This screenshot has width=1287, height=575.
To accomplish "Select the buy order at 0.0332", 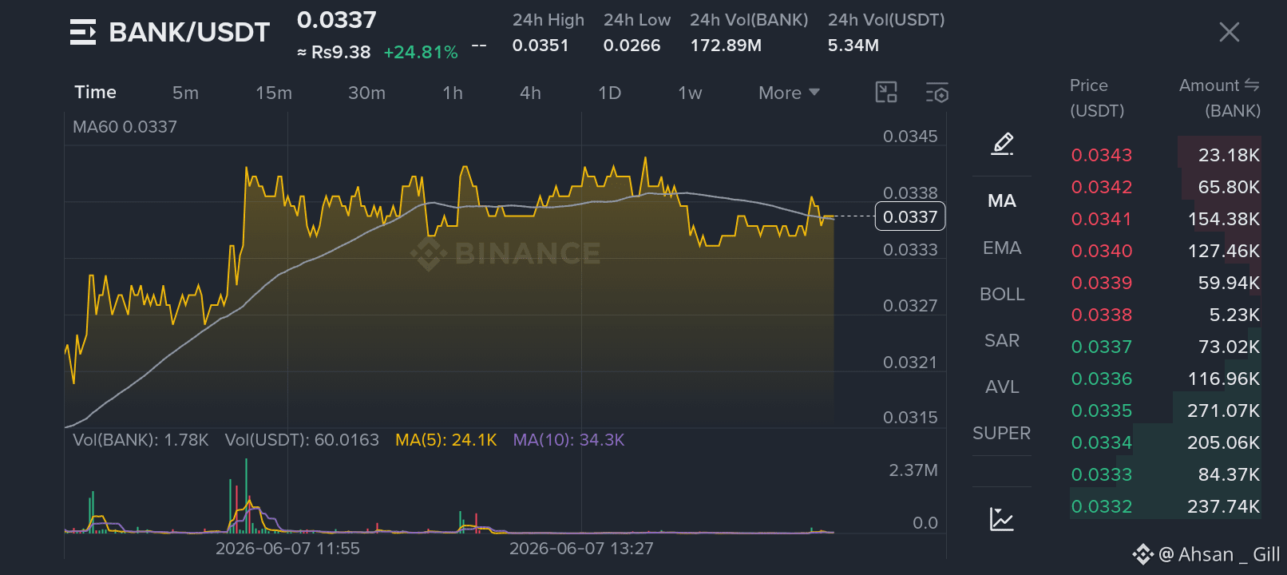I will (1166, 506).
